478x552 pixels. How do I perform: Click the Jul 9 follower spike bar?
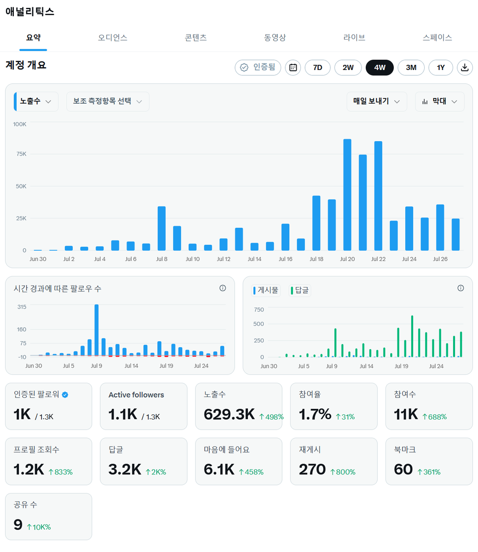[97, 330]
